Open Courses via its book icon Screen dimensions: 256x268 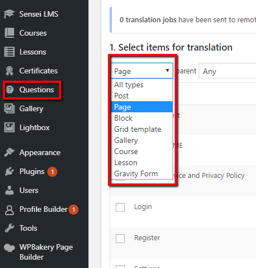pos(9,33)
